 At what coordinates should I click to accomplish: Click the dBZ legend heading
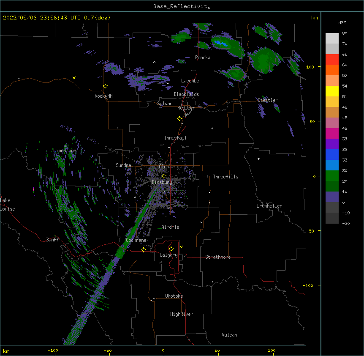[x=342, y=22]
